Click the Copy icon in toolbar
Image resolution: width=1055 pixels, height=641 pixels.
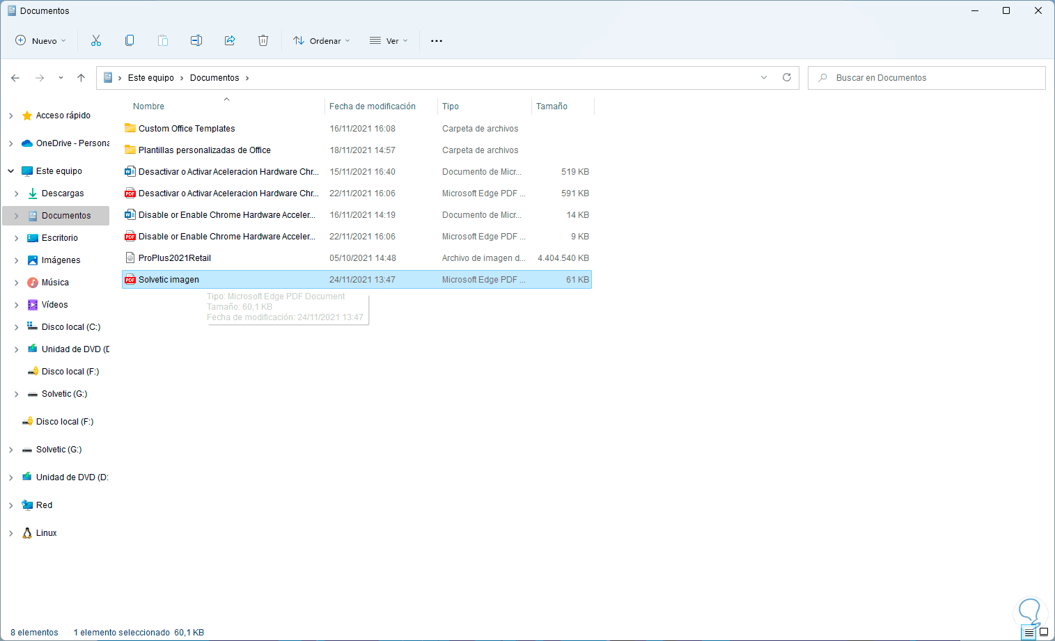(x=130, y=40)
